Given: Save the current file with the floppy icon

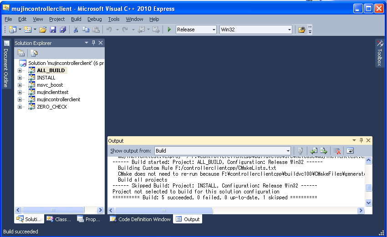Looking at the screenshot, I should click(53, 30).
